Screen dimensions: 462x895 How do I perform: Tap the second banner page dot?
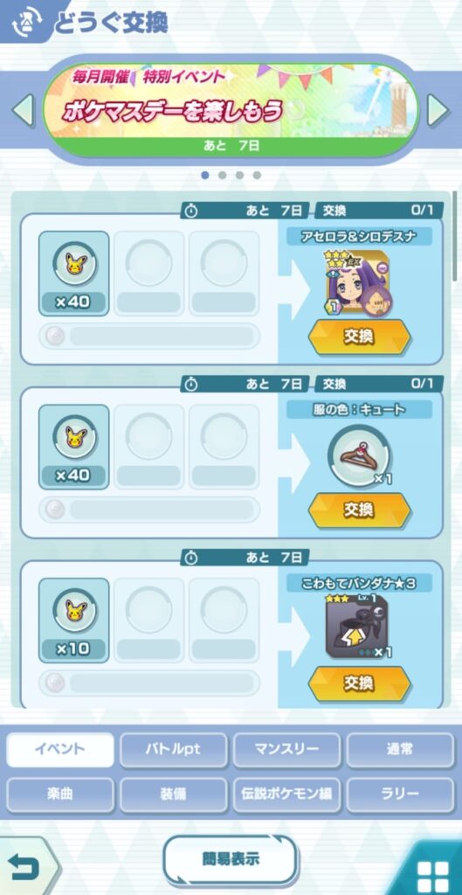(x=222, y=175)
